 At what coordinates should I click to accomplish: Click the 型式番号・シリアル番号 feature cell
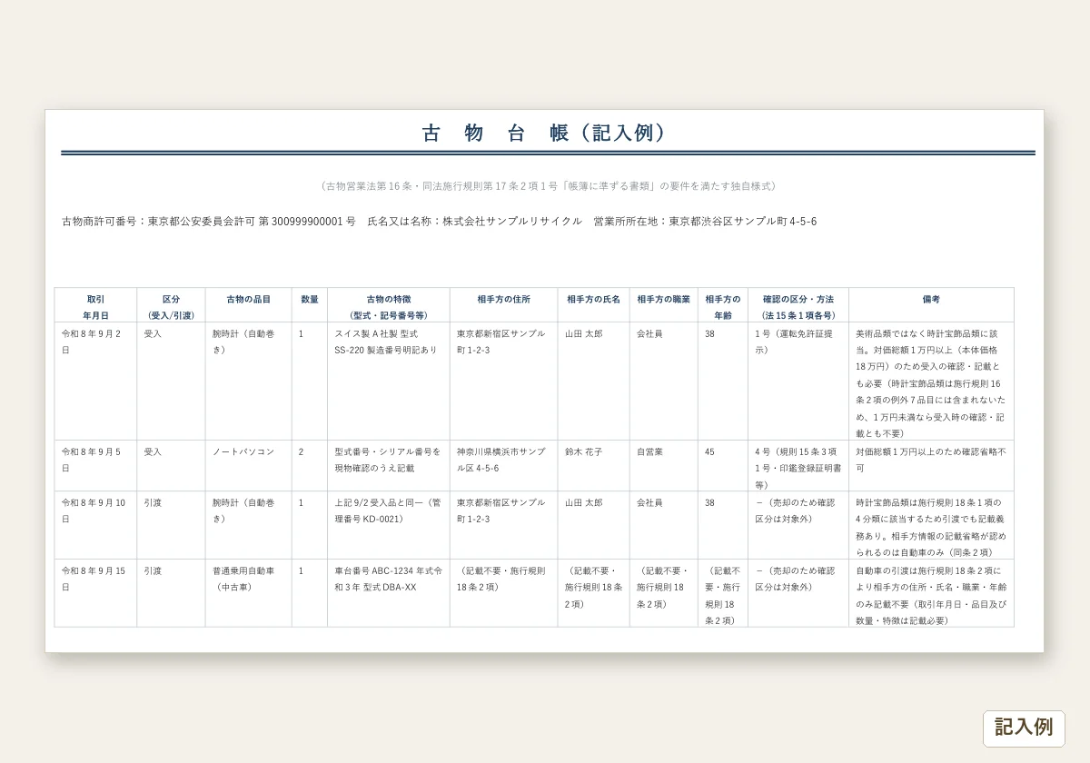[x=389, y=466]
